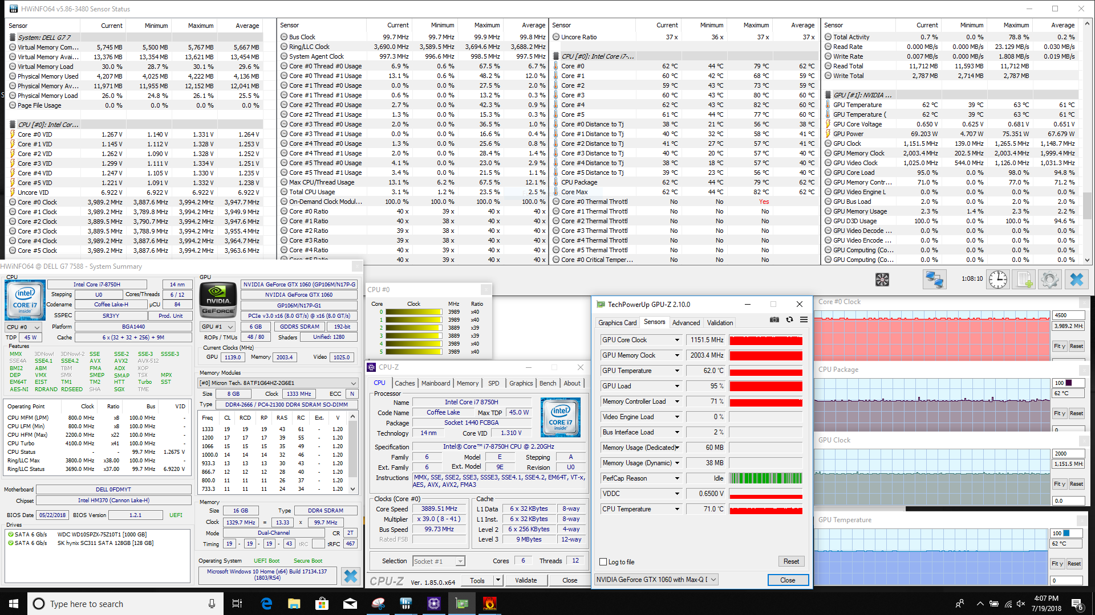
Task: Open Mail app from the taskbar
Action: coord(350,604)
